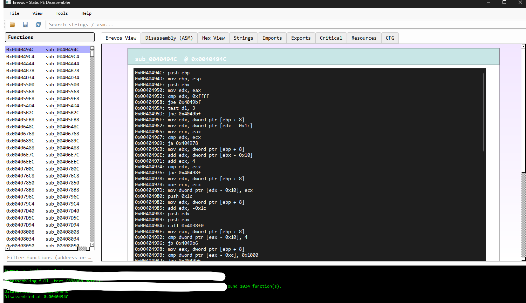Image resolution: width=526 pixels, height=303 pixels.
Task: Select function sub_004078B8 in the list
Action: 48,190
